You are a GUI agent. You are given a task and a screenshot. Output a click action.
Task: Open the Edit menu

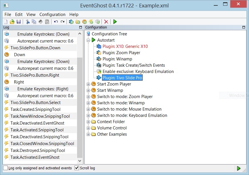(x=19, y=15)
